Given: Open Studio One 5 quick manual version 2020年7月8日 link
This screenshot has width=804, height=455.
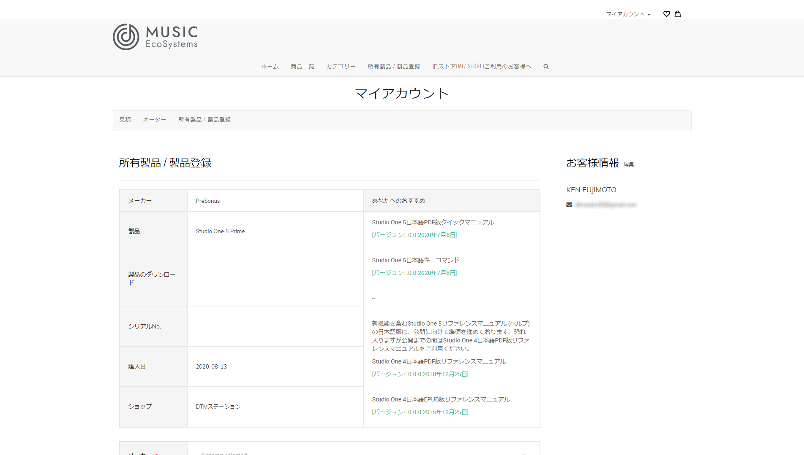Looking at the screenshot, I should pos(414,235).
